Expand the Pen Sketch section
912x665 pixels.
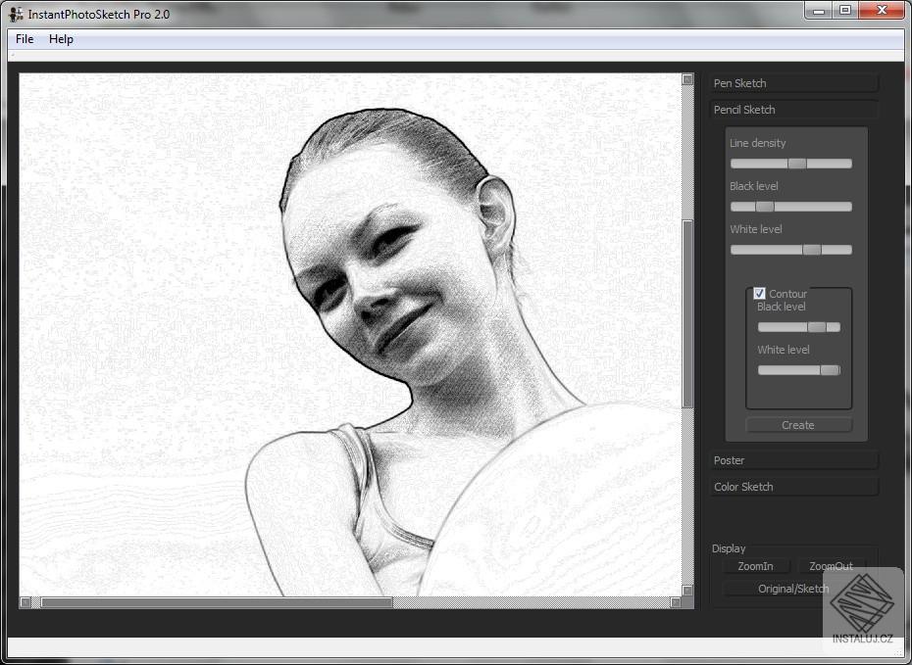(793, 83)
